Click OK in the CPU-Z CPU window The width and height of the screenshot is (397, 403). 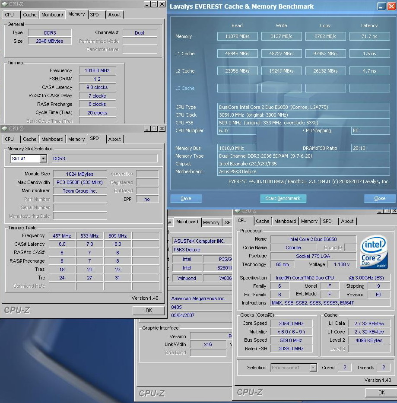[381, 393]
